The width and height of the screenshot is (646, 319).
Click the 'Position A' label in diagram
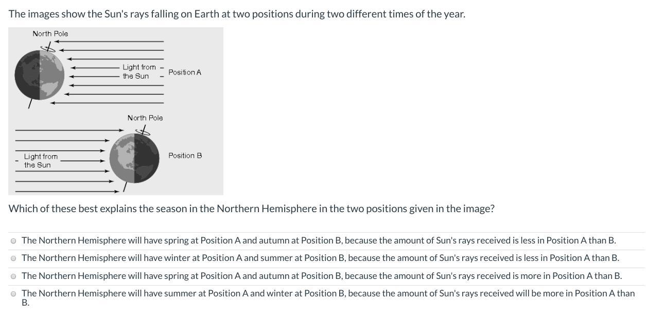(185, 72)
